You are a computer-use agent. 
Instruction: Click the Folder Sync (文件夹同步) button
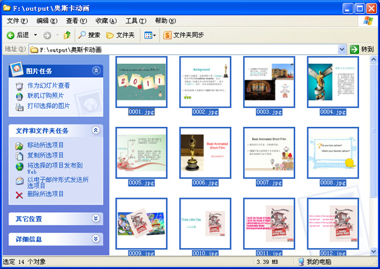tap(184, 35)
